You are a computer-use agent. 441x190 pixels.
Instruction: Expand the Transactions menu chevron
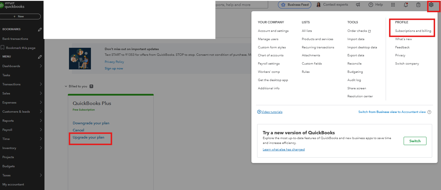[41, 84]
